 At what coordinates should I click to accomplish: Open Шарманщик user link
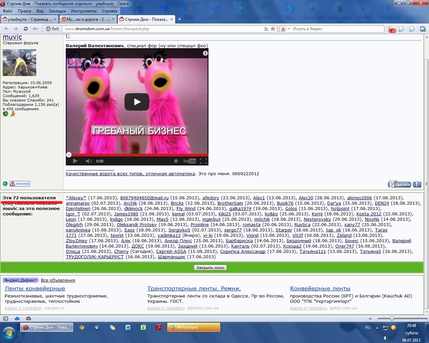pyautogui.click(x=172, y=257)
